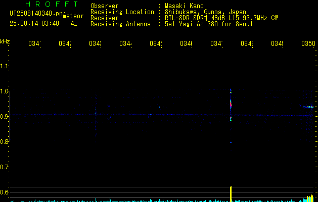Click the 0350 time axis label

(x=308, y=43)
